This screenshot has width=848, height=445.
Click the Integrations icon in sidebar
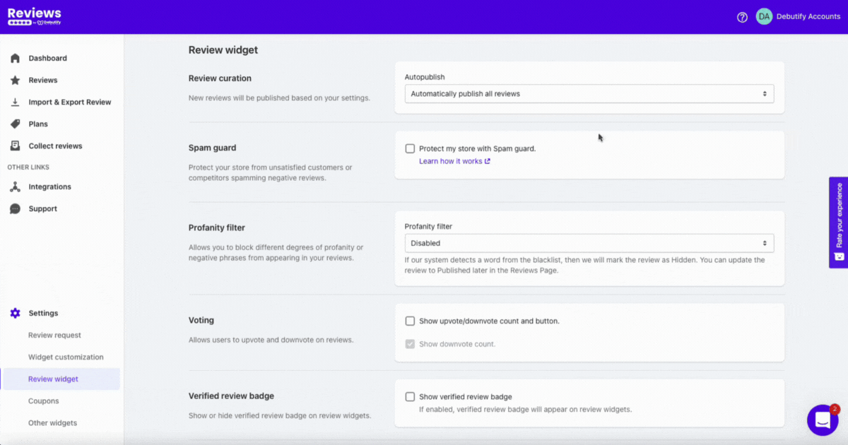[15, 186]
